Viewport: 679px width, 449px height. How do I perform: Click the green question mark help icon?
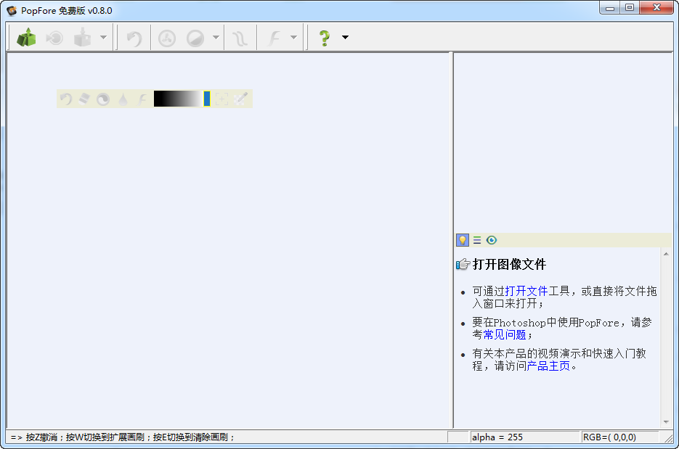click(x=325, y=38)
